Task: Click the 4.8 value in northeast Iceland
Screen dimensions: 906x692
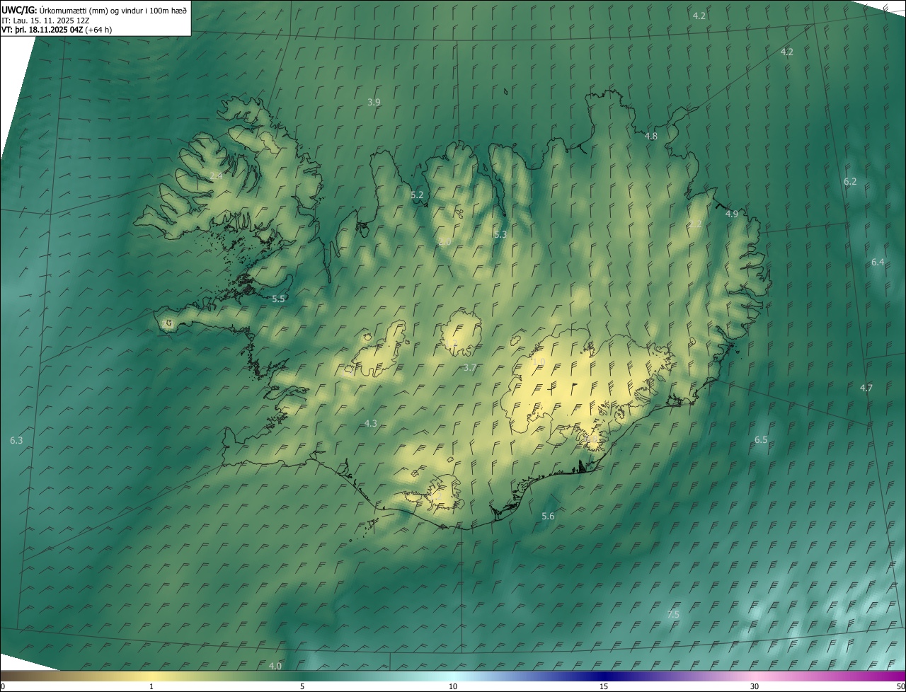Action: [x=650, y=136]
